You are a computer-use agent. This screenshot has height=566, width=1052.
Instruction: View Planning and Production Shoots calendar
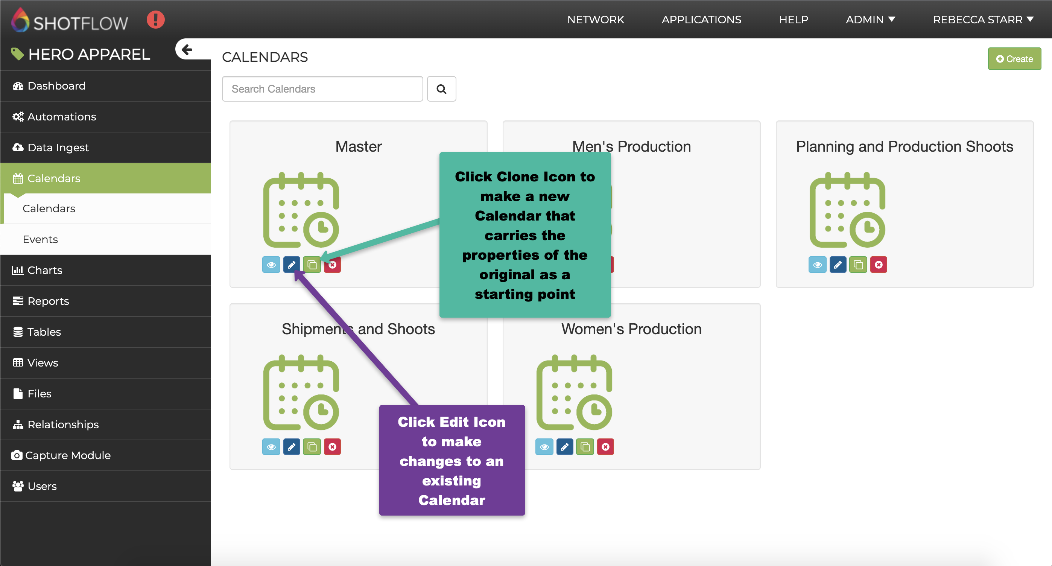[x=817, y=265]
